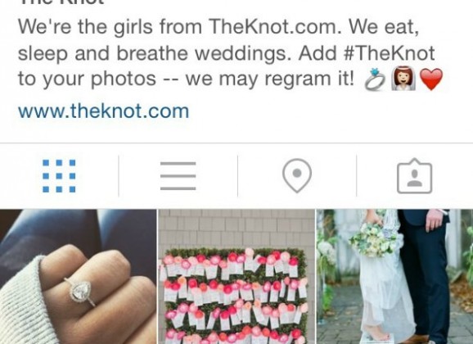Tap the bride with veil emoji
The image size is (473, 344).
point(403,79)
